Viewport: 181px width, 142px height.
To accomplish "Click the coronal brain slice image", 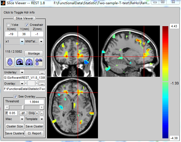I will point(73,51).
